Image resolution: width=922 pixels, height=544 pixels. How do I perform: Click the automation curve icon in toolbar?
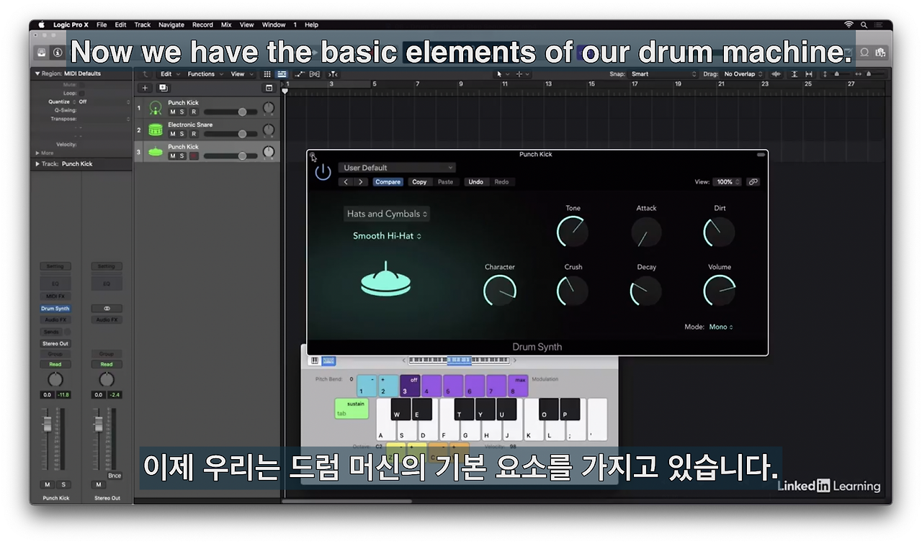(300, 74)
